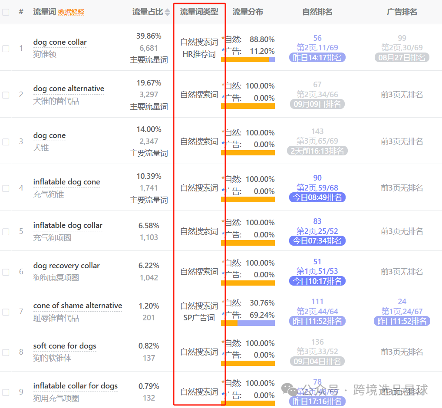This screenshot has width=442, height=408.
Task: Click the keyword dog cone
Action: 49,135
